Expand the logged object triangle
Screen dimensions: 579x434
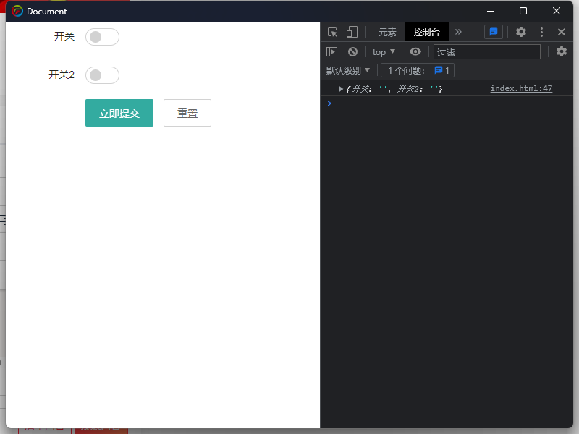tap(341, 89)
